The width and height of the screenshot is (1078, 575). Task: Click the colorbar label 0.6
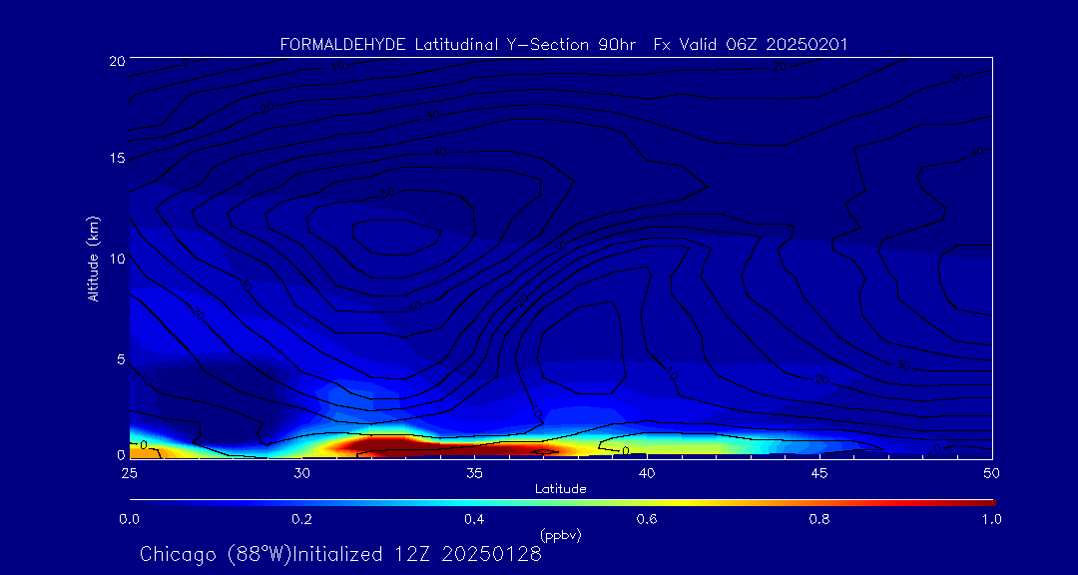[646, 519]
